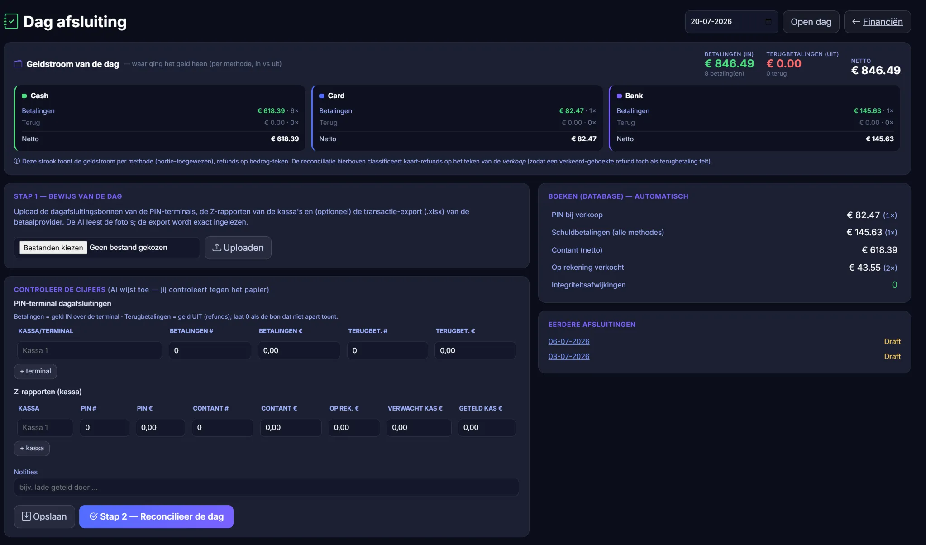Image resolution: width=926 pixels, height=545 pixels.
Task: Click the Dag afsluiting checklist icon
Action: tap(11, 21)
